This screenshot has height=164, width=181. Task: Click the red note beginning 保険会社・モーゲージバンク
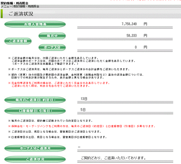[82, 126]
